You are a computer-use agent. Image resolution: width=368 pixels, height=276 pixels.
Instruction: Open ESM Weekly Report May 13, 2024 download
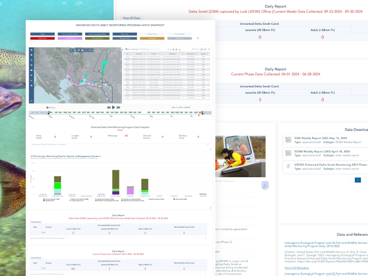(321, 138)
